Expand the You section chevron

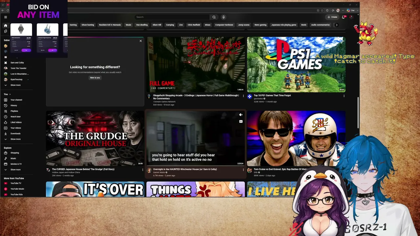click(x=10, y=94)
